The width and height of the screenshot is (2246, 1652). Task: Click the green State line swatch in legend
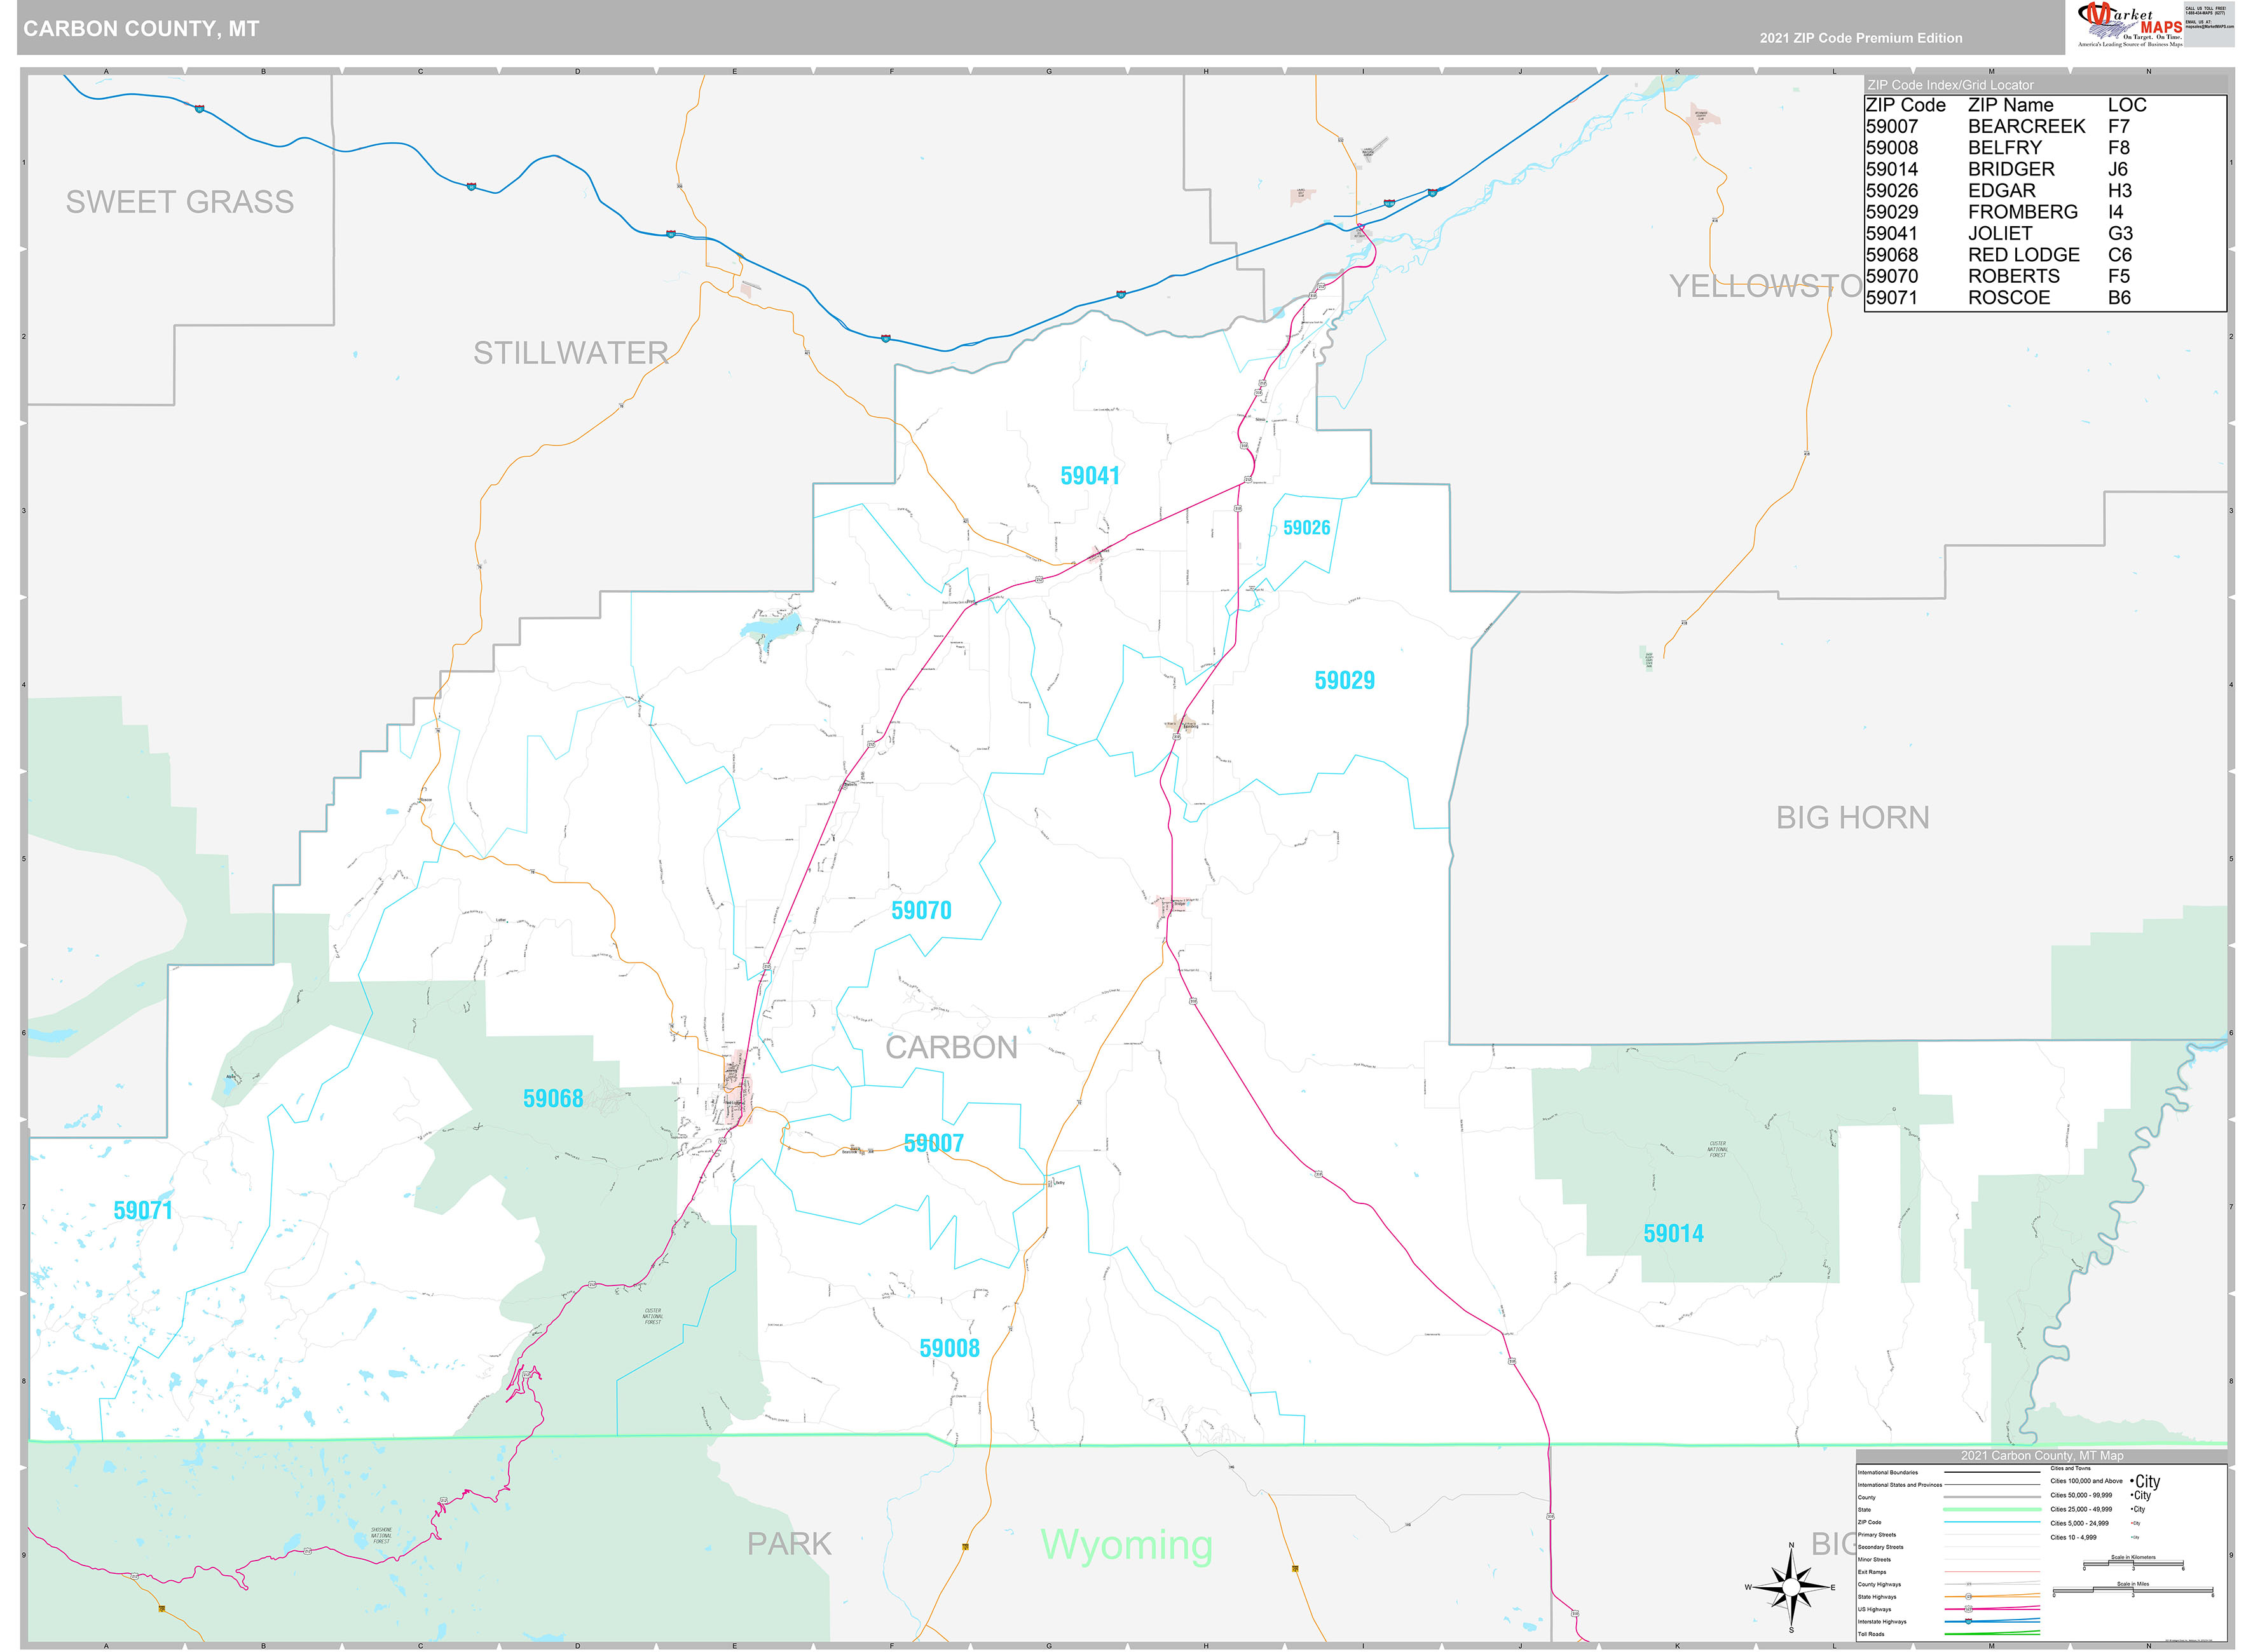click(x=1992, y=1510)
